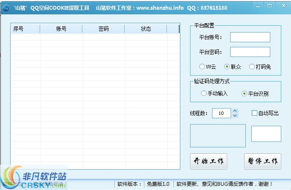Screen dimensions: 291x190
Task: Click the small white box under 自动写出
Action: tap(266, 134)
